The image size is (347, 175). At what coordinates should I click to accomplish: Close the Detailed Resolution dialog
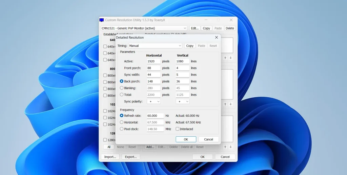click(x=217, y=37)
